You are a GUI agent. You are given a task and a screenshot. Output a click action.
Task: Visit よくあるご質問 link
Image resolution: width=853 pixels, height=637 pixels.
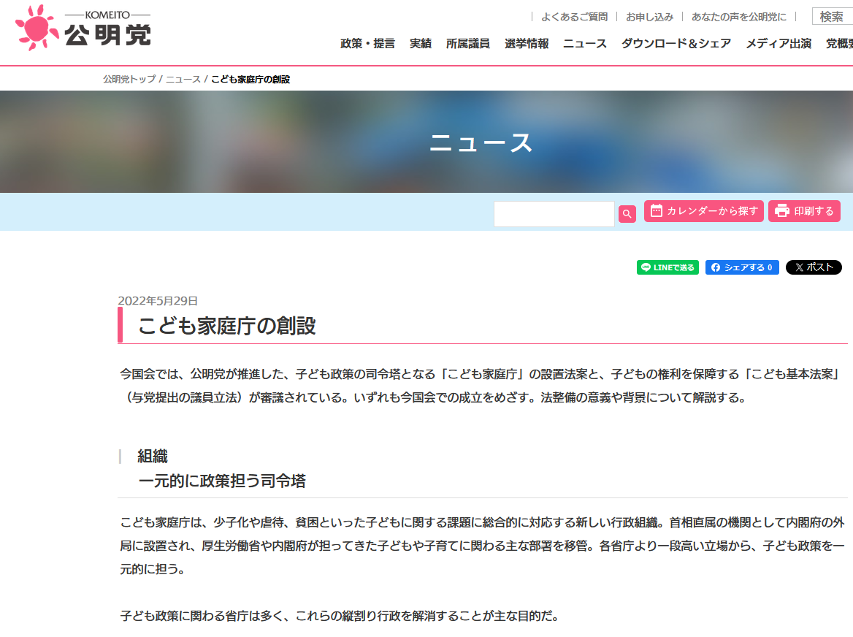(x=574, y=17)
